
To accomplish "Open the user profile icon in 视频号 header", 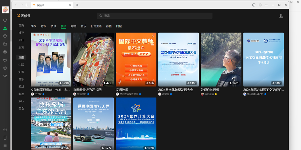I will tap(281, 16).
